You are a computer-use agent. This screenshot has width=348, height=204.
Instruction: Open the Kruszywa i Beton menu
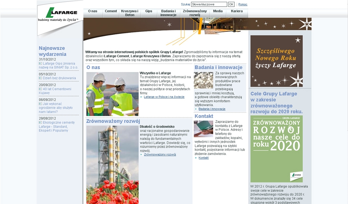[x=130, y=13]
